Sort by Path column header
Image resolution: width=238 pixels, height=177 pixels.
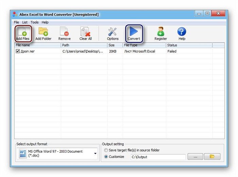pos(84,45)
